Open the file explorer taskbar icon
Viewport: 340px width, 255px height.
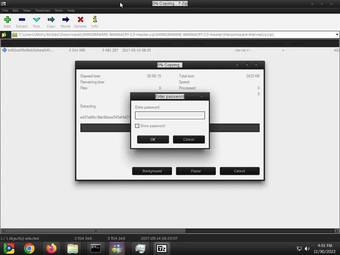[73, 248]
